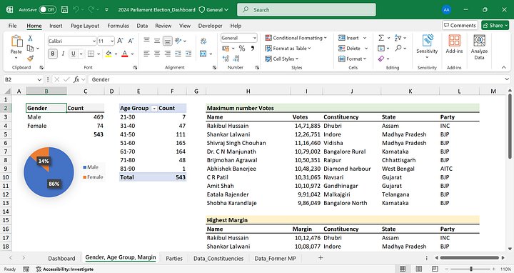Add a new sheet with plus button

click(321, 258)
